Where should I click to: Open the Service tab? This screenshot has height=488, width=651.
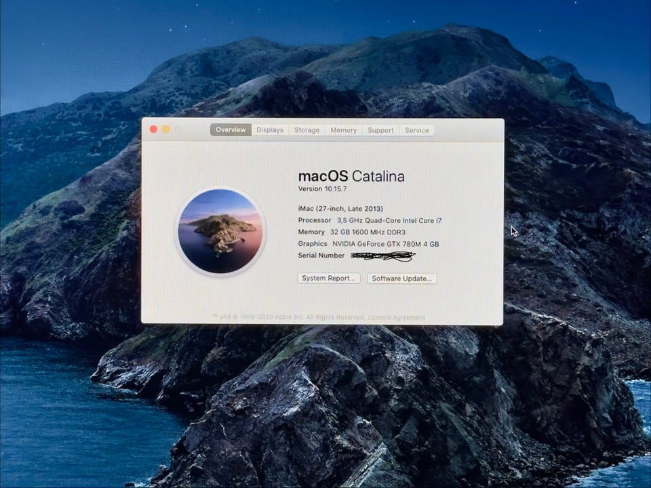[x=417, y=130]
